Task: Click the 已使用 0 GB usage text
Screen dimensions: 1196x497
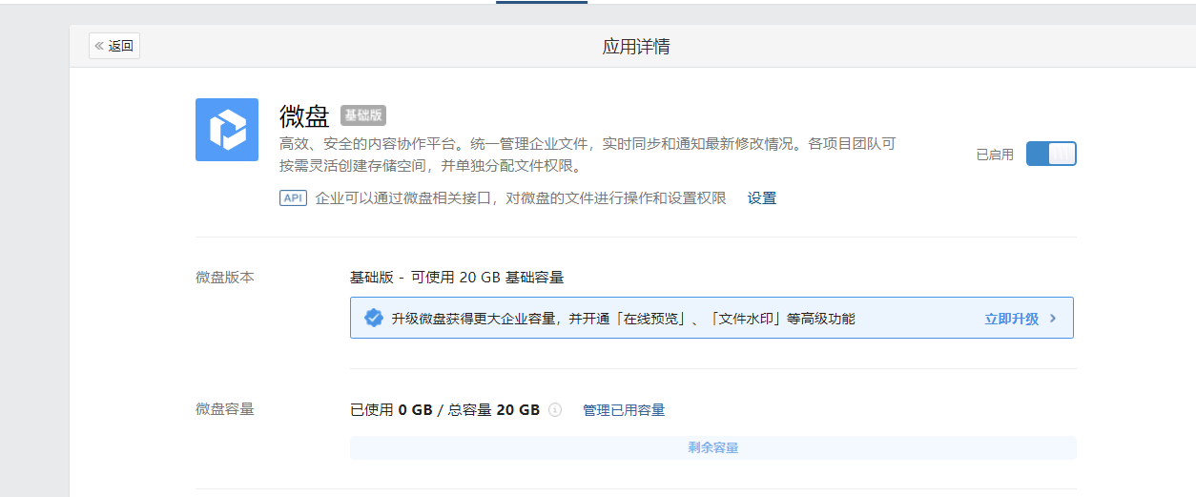Action: [391, 410]
